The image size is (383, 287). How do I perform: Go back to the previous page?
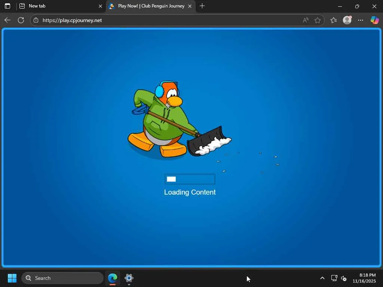[x=7, y=20]
